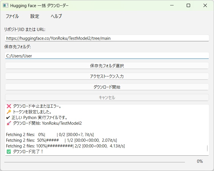This screenshot has height=171, width=214.
Task: Click the 保存先フォルダ選択 button
Action: [107, 66]
